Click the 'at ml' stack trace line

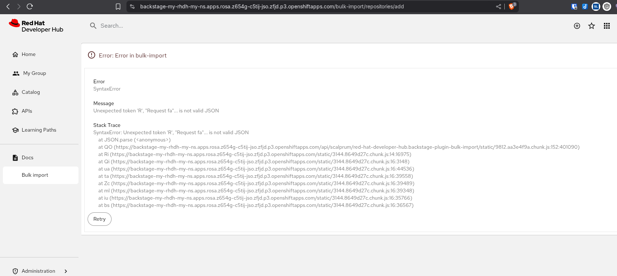coord(256,191)
